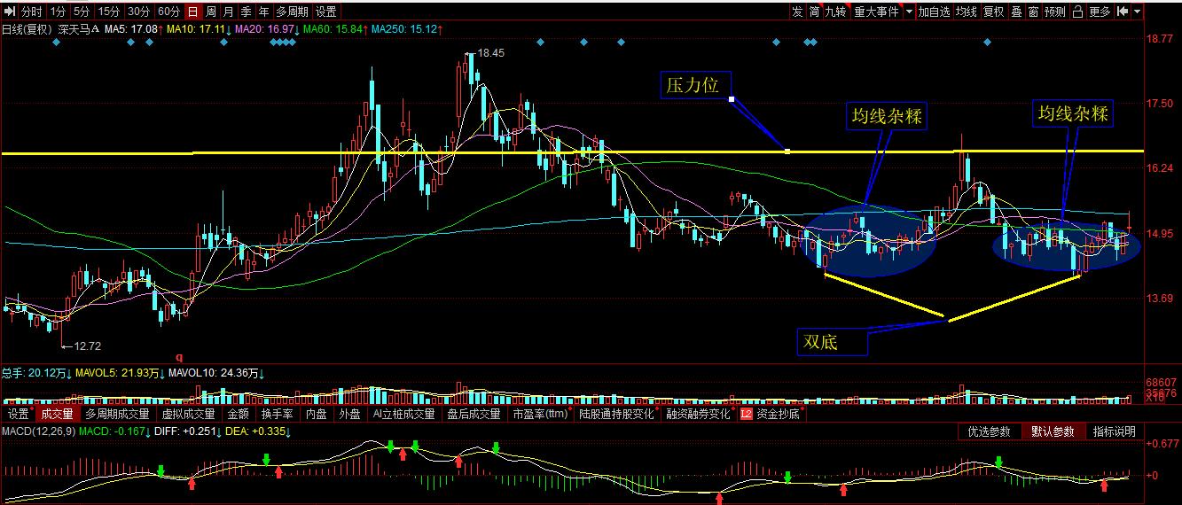The width and height of the screenshot is (1182, 505).
Task: Select the 60分 period
Action: [168, 12]
